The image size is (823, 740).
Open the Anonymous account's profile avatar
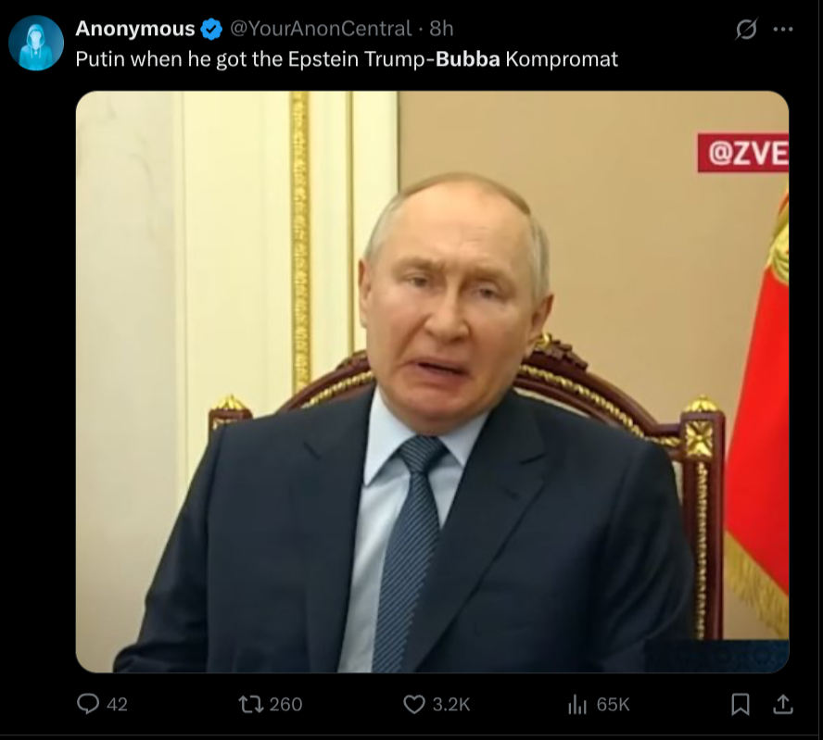(36, 43)
